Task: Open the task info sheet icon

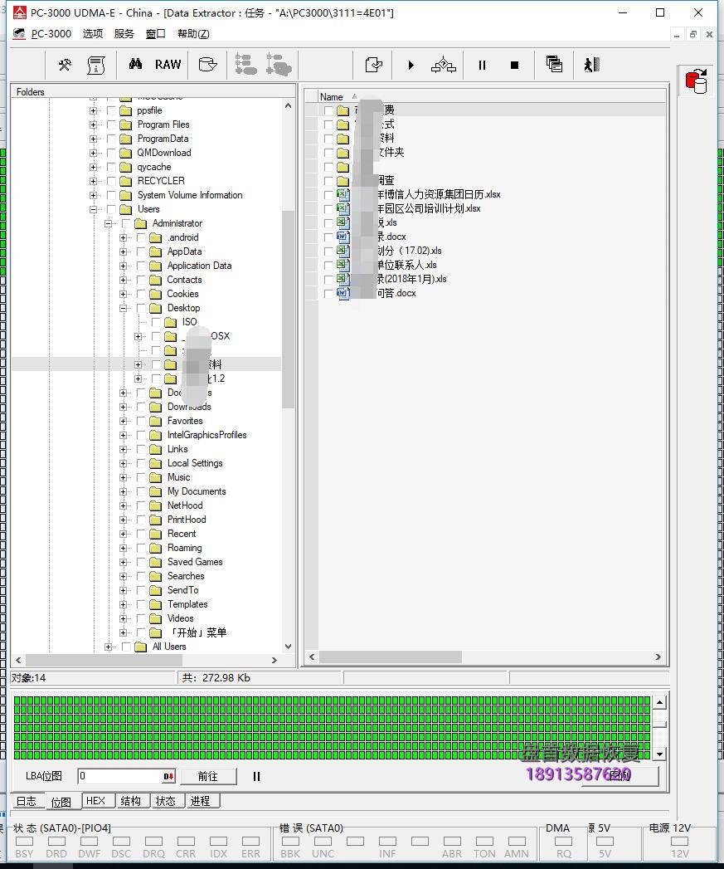Action: (96, 65)
